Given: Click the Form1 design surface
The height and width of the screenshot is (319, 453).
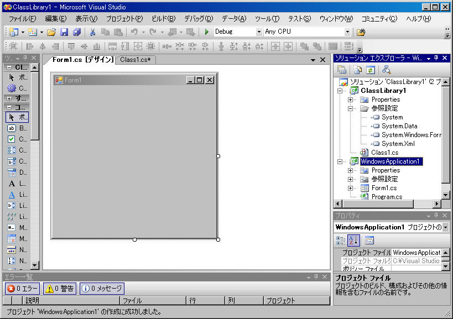Looking at the screenshot, I should click(134, 160).
